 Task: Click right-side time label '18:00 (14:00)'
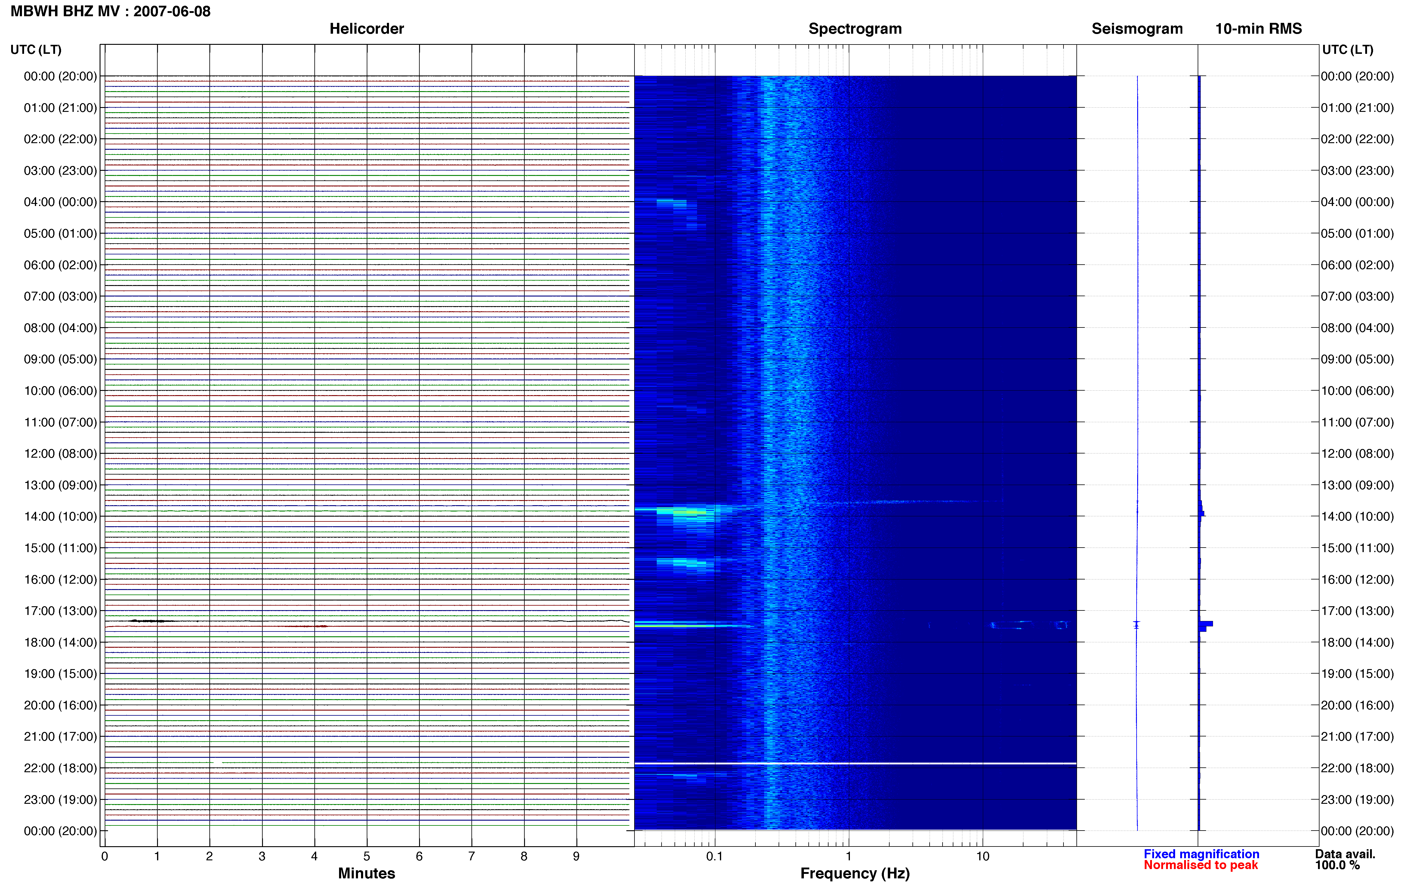(1357, 642)
